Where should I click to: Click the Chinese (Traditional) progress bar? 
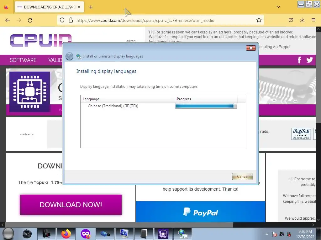point(206,106)
